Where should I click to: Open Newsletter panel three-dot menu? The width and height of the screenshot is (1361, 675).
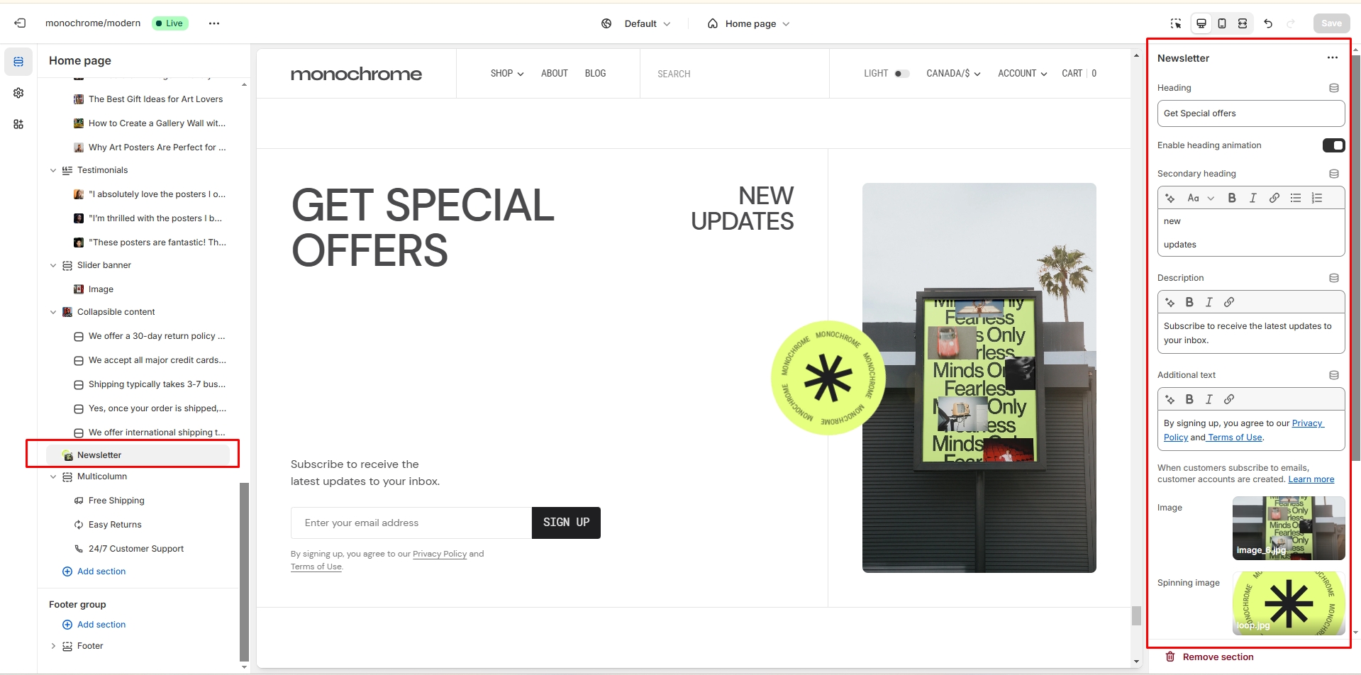pos(1333,58)
